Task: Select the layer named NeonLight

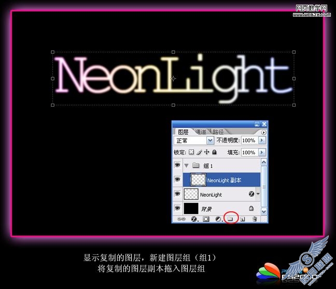Action: pos(211,195)
